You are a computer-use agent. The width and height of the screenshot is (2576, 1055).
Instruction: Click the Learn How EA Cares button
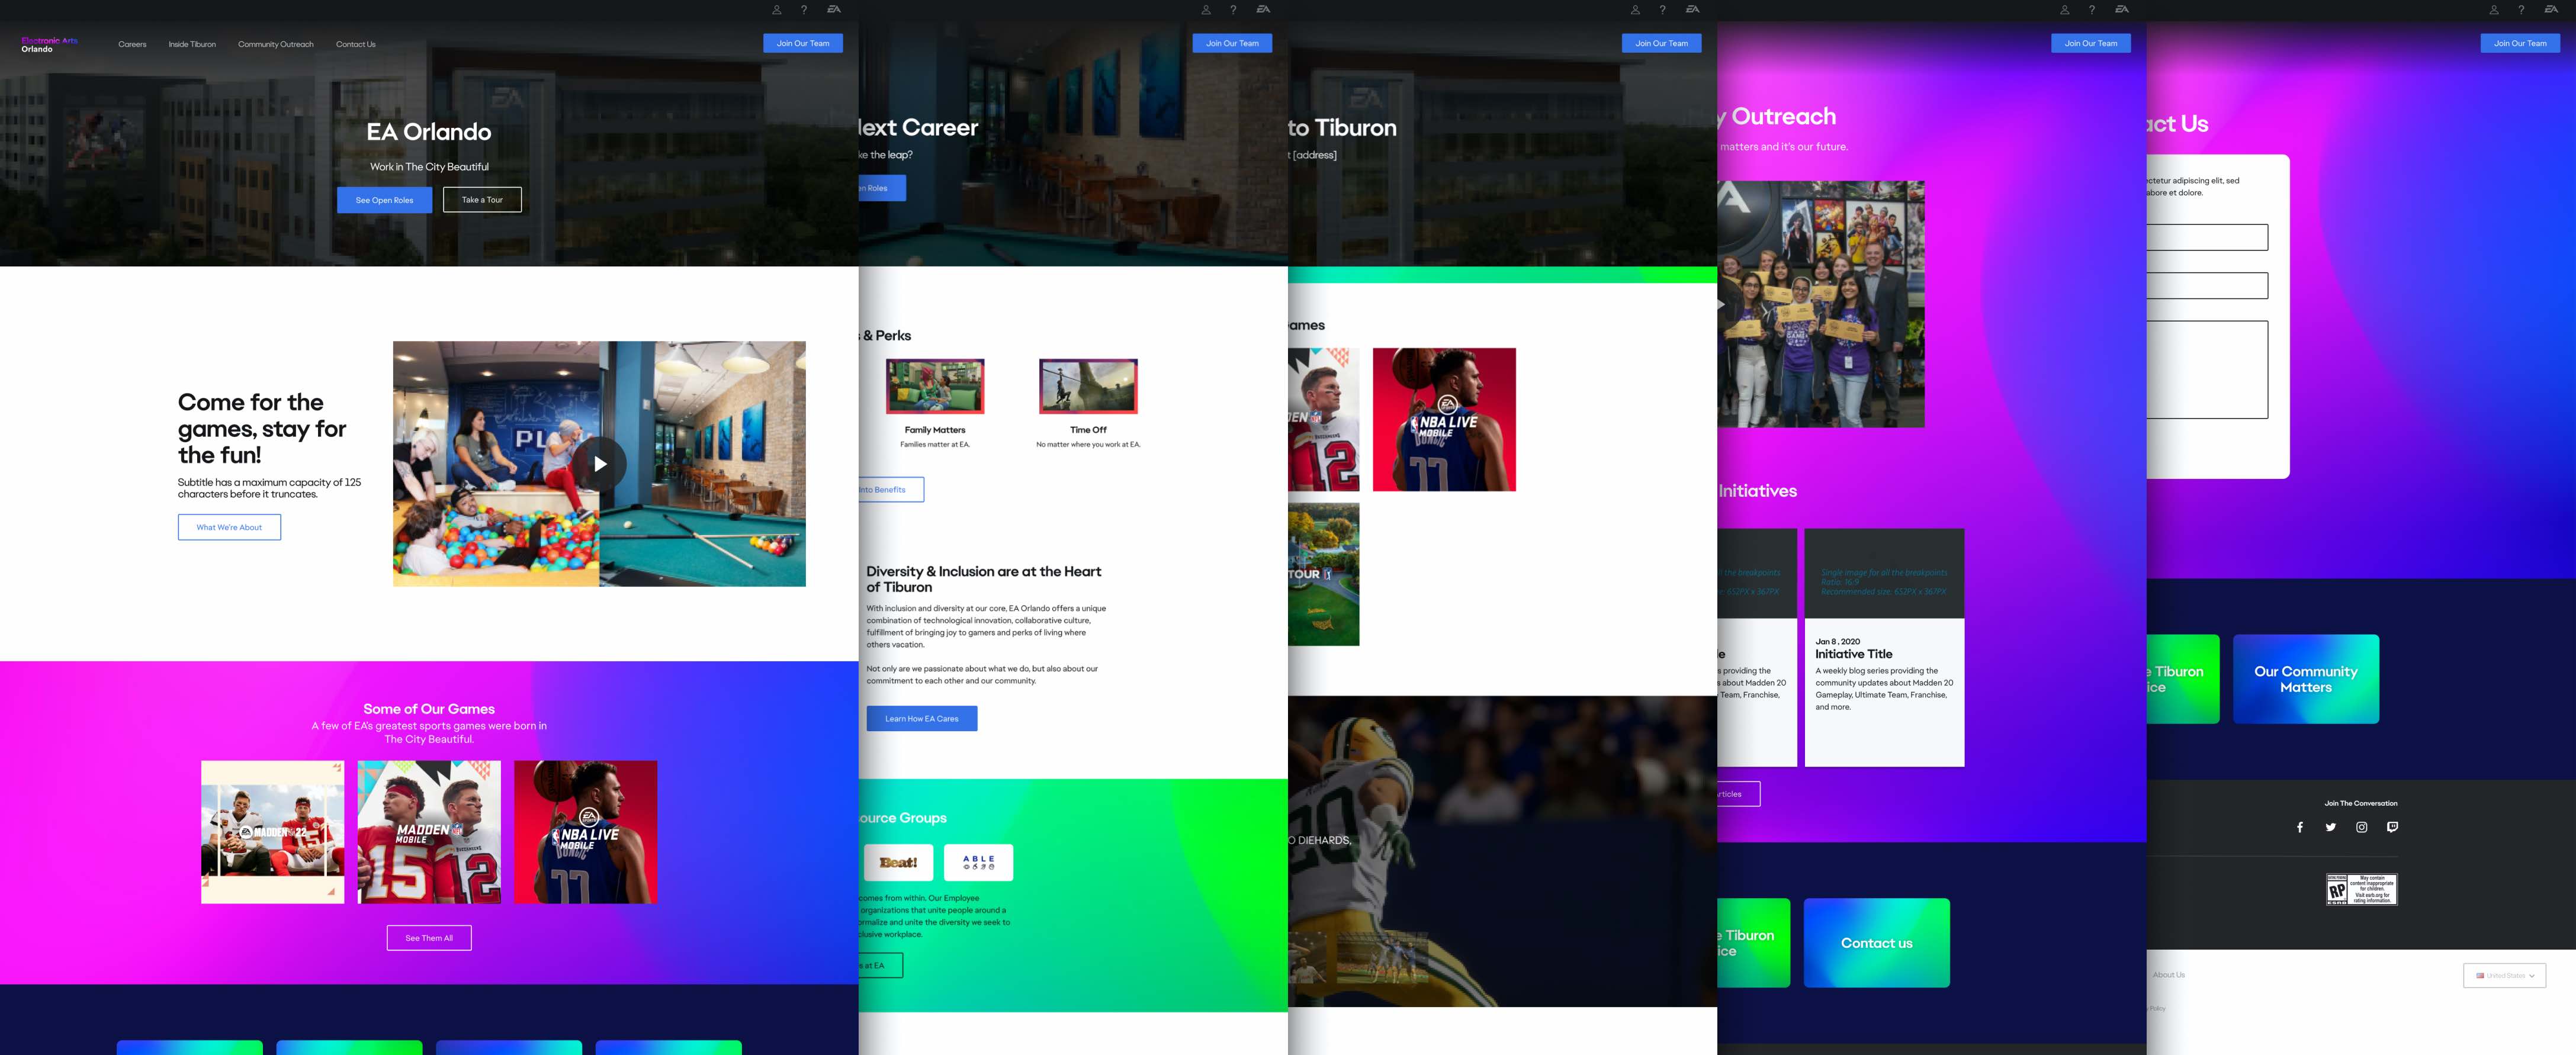[921, 718]
